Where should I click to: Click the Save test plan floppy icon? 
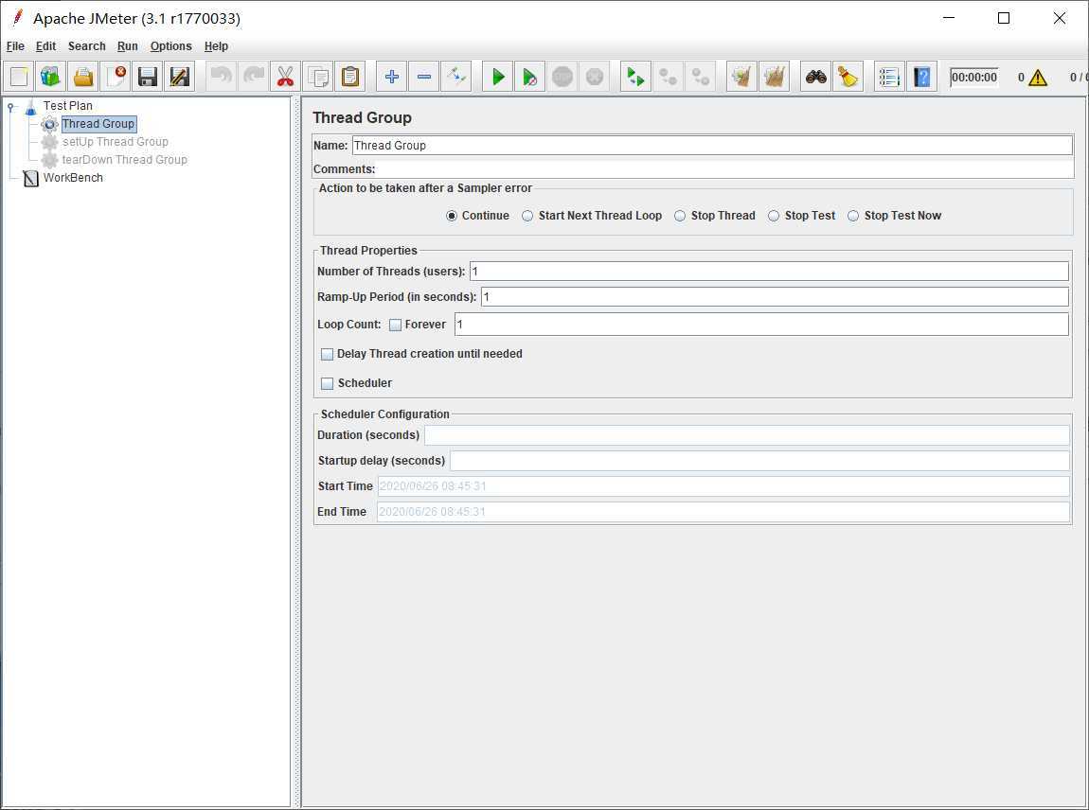click(147, 77)
